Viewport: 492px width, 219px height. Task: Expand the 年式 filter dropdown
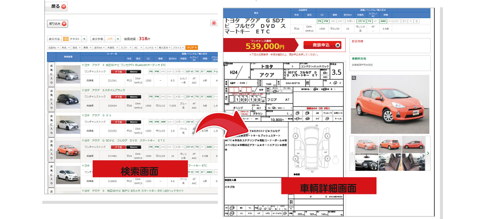point(65,48)
